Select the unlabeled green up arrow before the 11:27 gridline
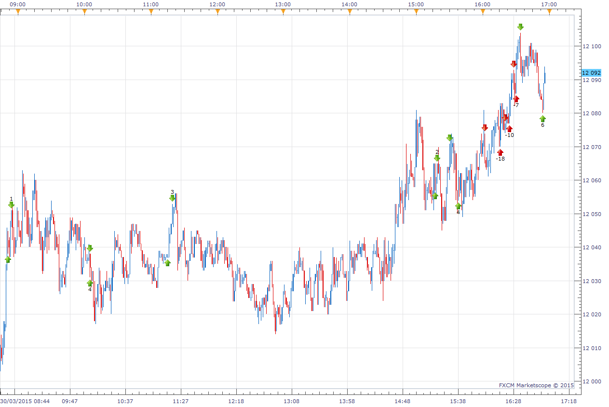Image resolution: width=609 pixels, height=407 pixels. (167, 263)
